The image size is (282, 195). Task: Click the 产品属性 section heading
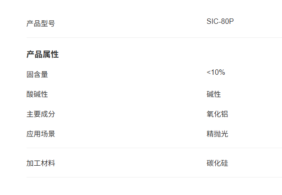pos(43,54)
